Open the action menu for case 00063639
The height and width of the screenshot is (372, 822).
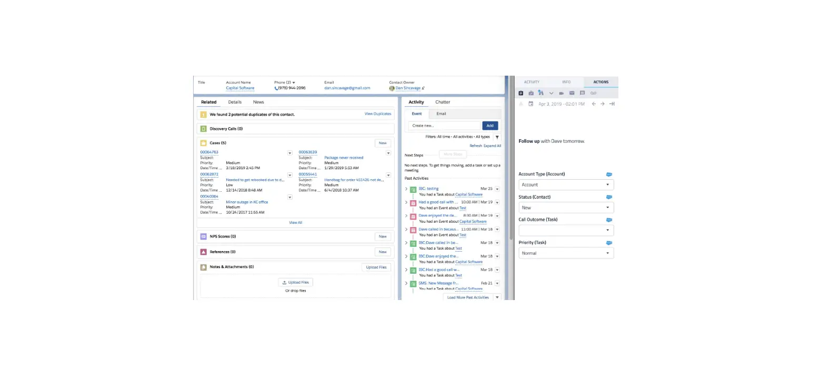pyautogui.click(x=388, y=153)
